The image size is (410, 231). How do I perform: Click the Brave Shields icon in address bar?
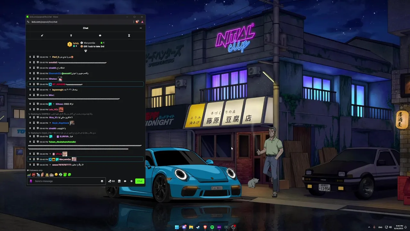pyautogui.click(x=137, y=22)
